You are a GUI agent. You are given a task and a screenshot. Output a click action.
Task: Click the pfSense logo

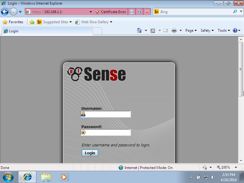pyautogui.click(x=96, y=74)
